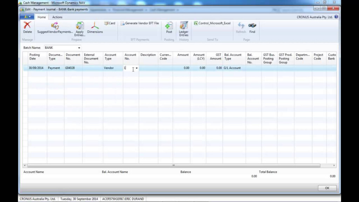This screenshot has width=359, height=202.
Task: Click the External Document No. header
Action: click(93, 59)
